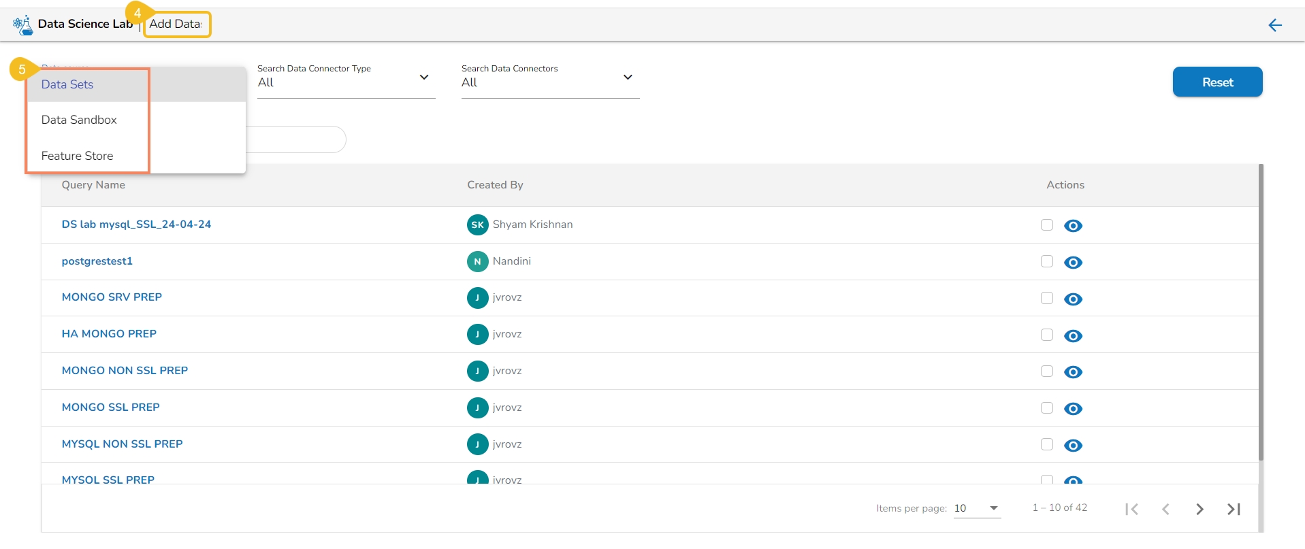Tick the MONGO SSL PREP checkbox
This screenshot has height=549, width=1305.
point(1047,408)
